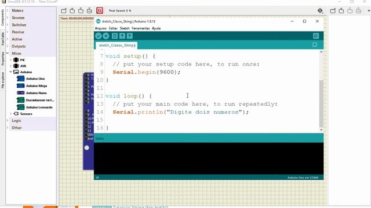
Task: Select the Arduino Nano board icon
Action: pyautogui.click(x=21, y=93)
